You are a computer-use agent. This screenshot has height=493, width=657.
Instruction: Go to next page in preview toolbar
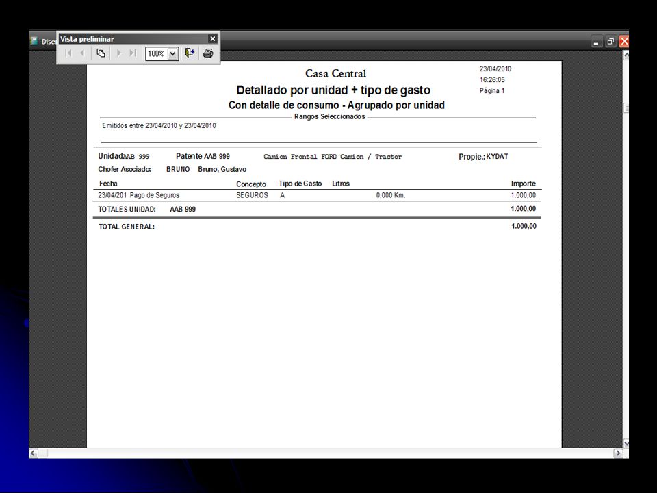(x=119, y=53)
